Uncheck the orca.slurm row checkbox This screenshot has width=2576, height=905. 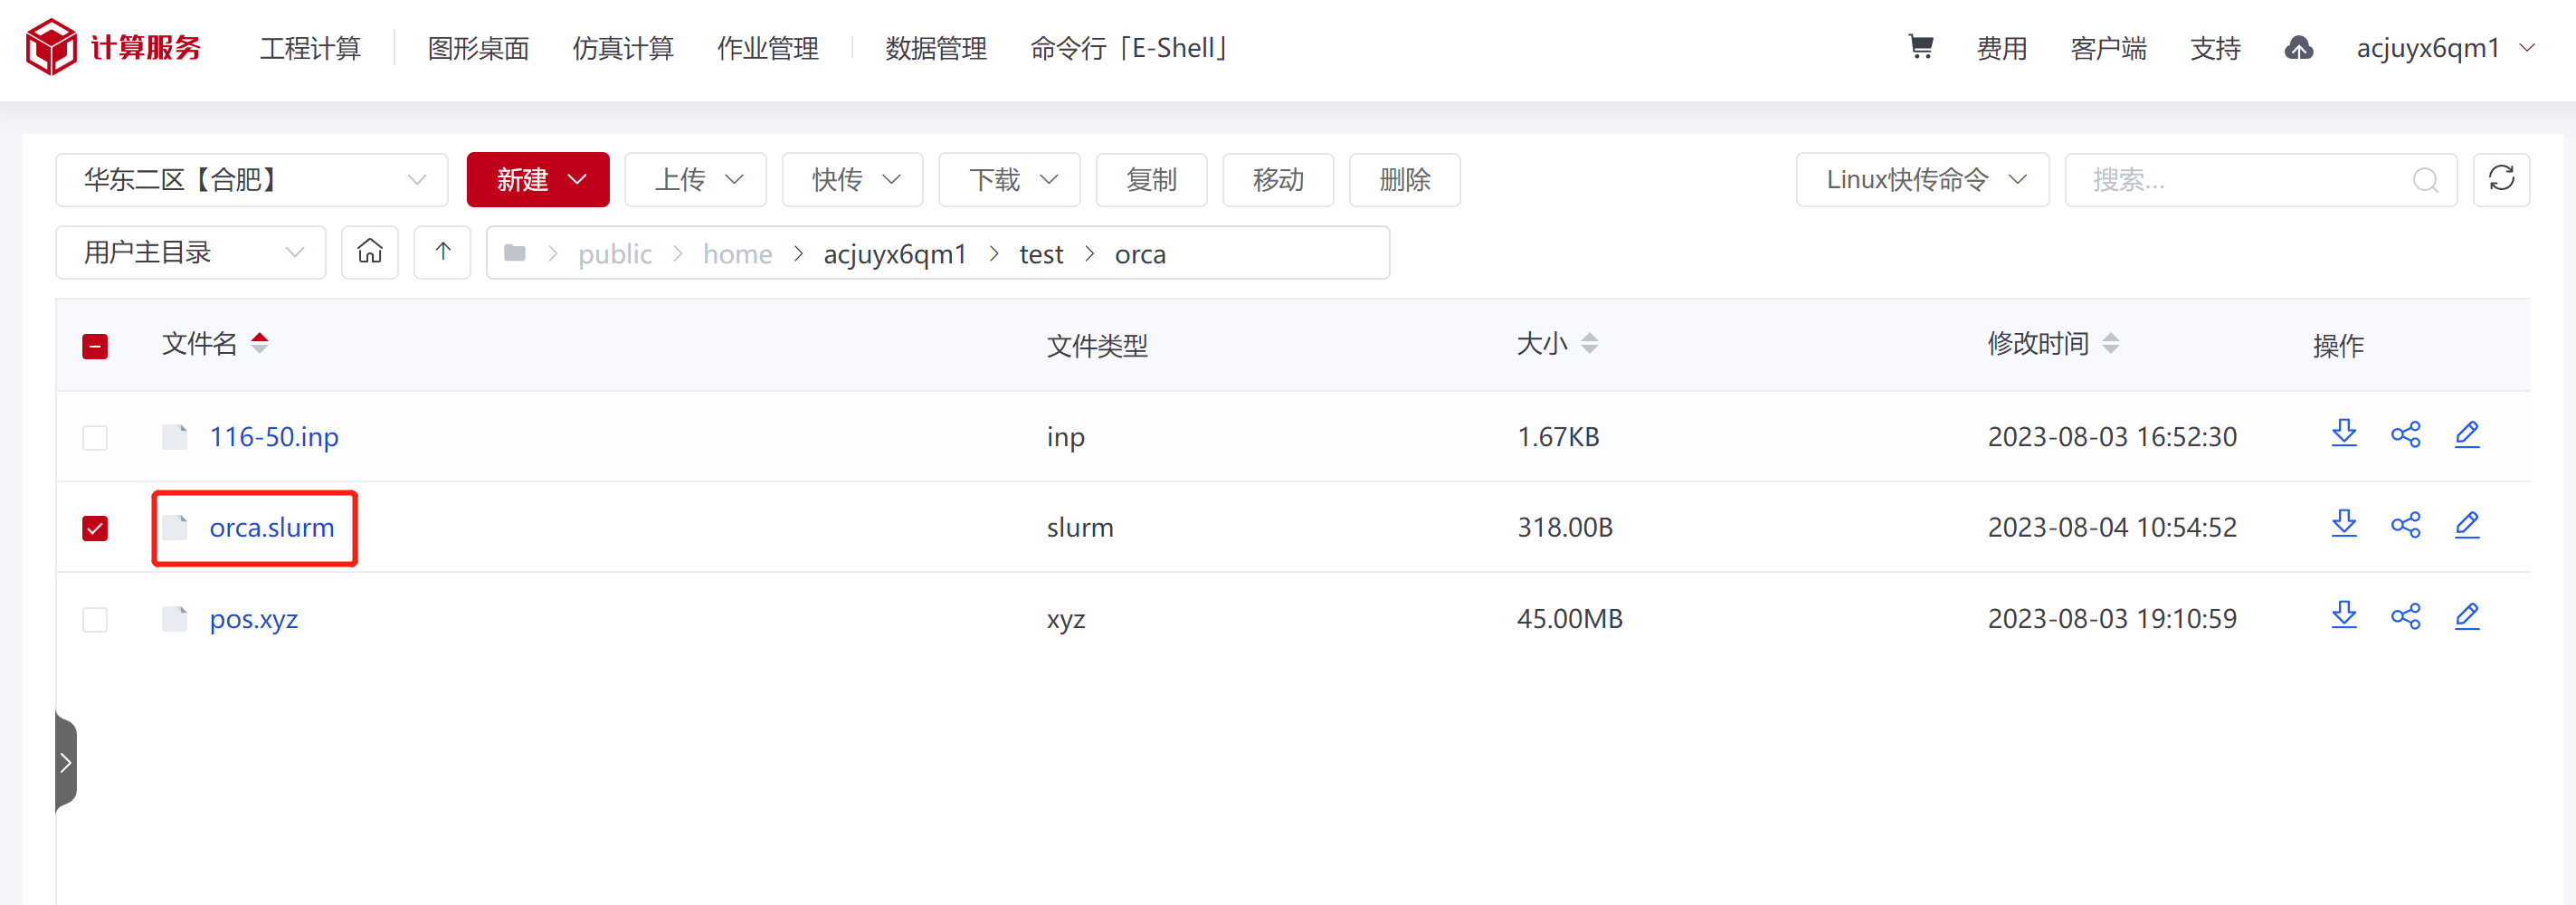point(95,528)
